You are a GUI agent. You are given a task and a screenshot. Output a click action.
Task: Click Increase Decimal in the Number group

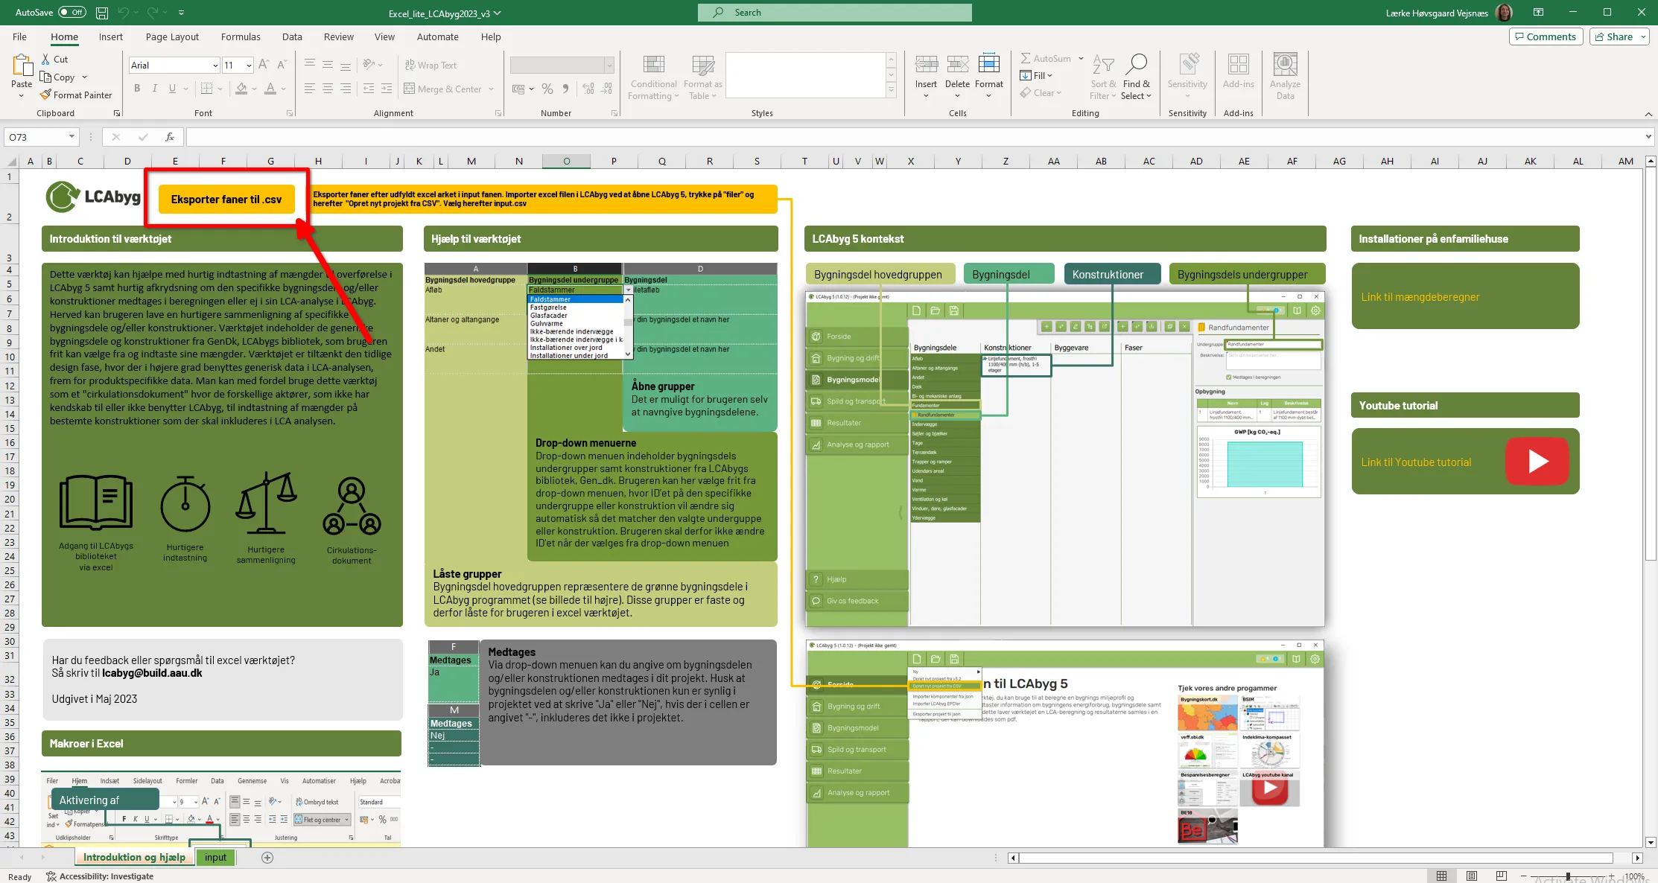coord(588,89)
